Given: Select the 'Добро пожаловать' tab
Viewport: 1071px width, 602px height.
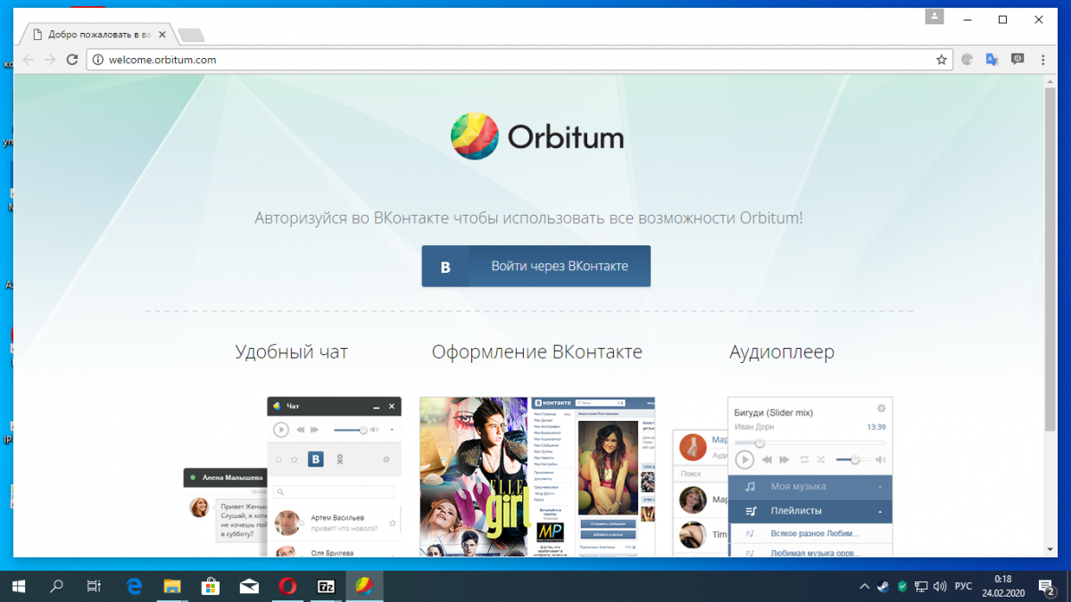Looking at the screenshot, I should click(x=98, y=35).
